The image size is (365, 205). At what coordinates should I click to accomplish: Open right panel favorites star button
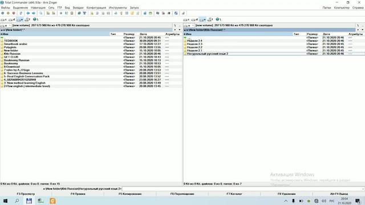[358, 30]
